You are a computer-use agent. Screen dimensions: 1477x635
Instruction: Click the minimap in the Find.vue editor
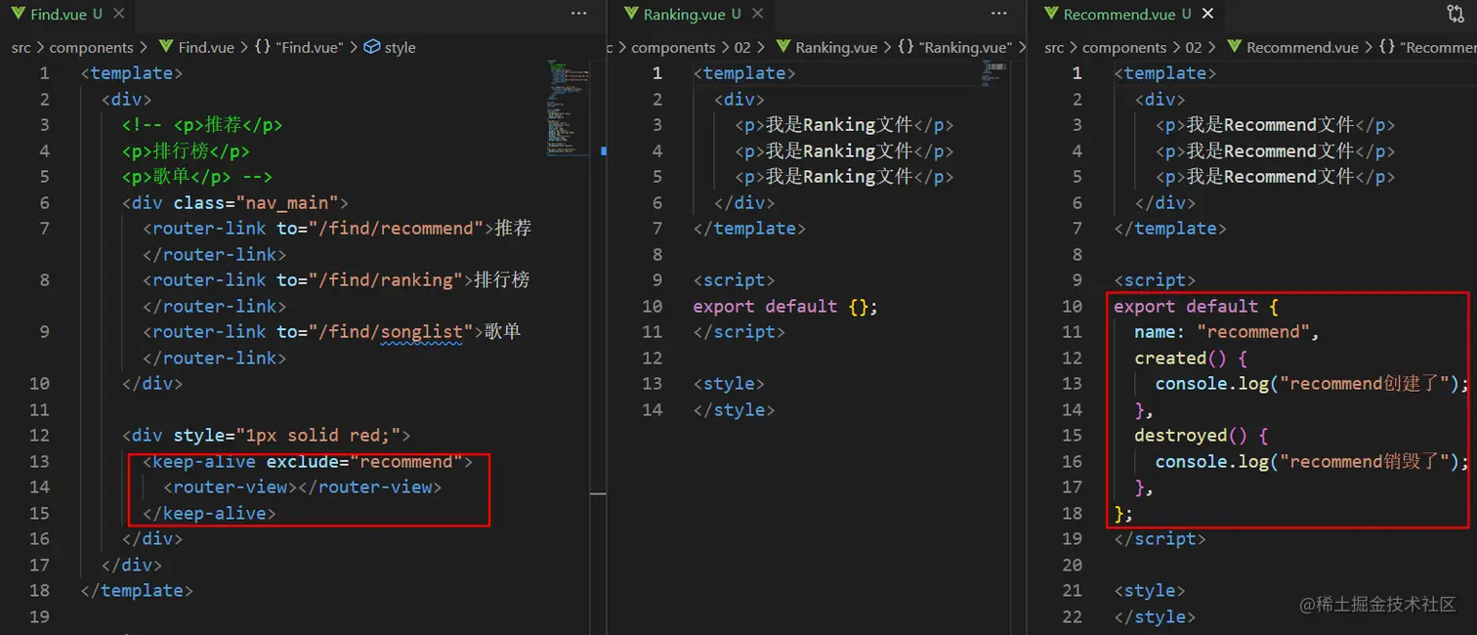pos(569,107)
